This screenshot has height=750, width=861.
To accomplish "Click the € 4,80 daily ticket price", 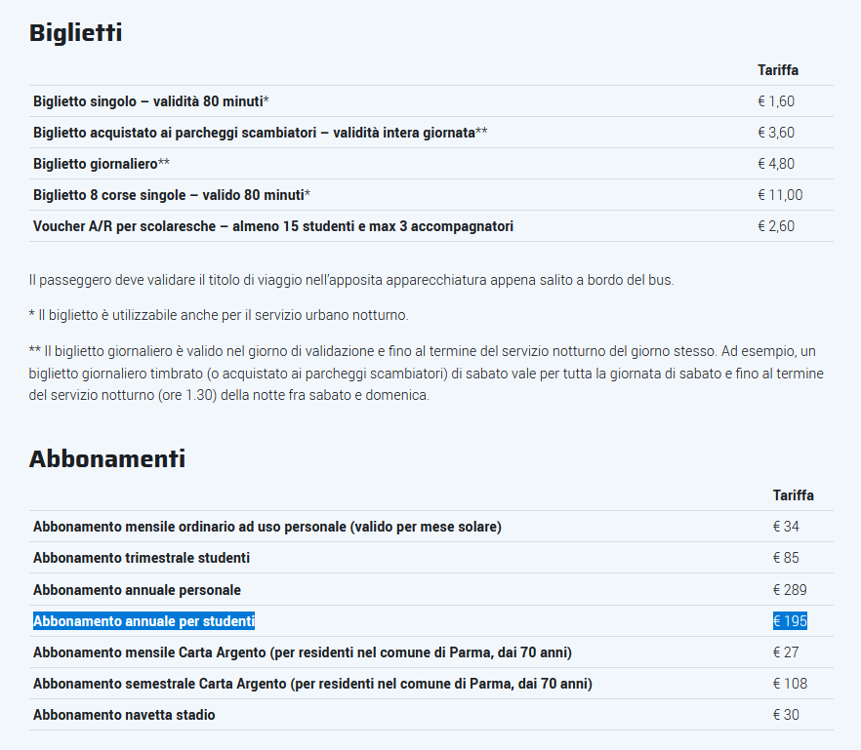I will click(x=776, y=164).
